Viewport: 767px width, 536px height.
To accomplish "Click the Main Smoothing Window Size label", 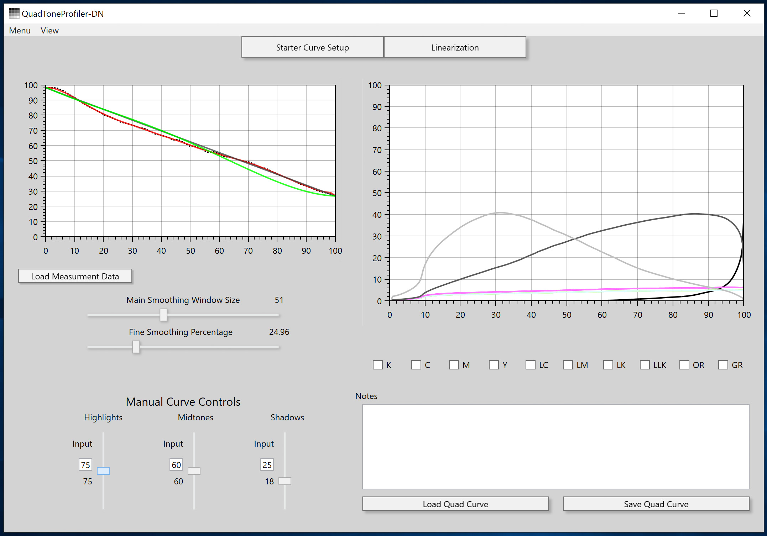I will [x=183, y=300].
